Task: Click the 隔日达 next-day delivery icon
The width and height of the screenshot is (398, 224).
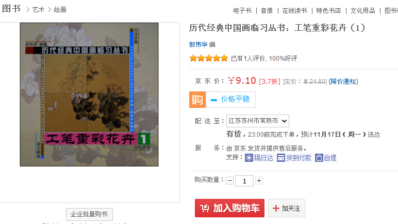Action: click(249, 158)
